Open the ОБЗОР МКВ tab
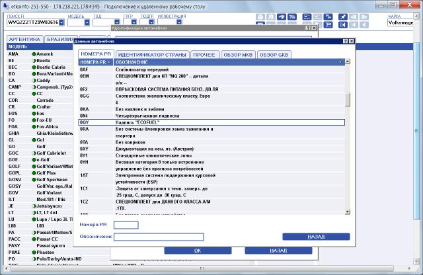 point(238,55)
